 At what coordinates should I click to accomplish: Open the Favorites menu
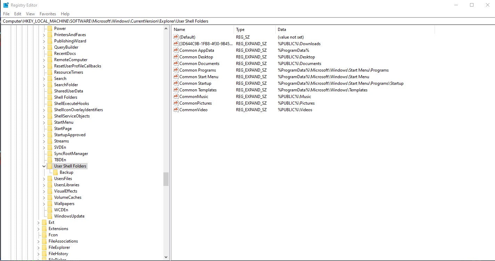48,14
